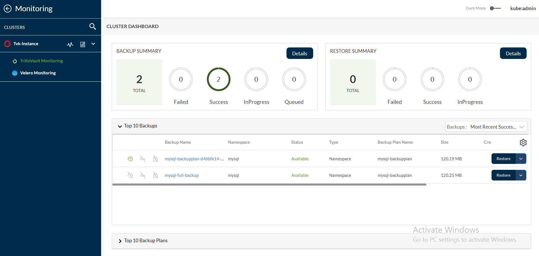Open the mysql-full-backup link
The height and width of the screenshot is (256, 539).
coord(181,175)
